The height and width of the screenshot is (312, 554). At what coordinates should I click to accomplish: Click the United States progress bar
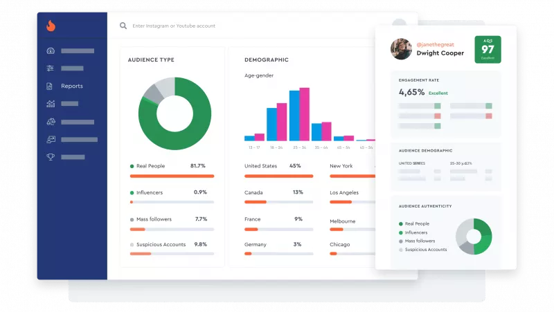click(279, 176)
